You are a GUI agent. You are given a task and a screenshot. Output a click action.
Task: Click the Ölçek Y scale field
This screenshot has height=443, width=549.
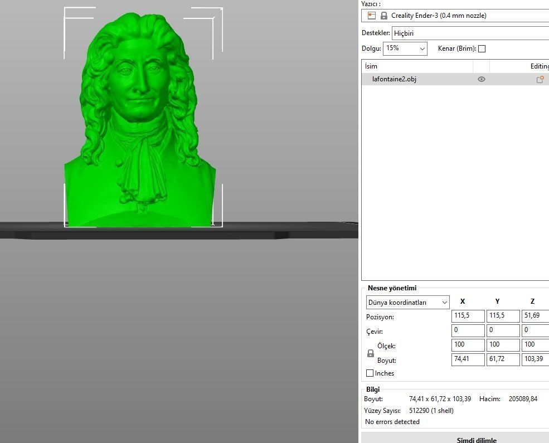503,345
